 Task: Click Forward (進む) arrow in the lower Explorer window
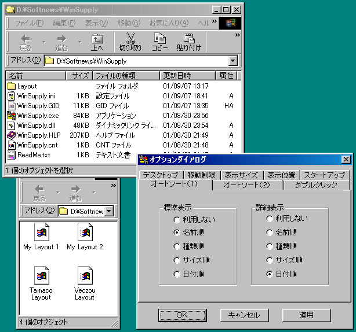(75, 189)
